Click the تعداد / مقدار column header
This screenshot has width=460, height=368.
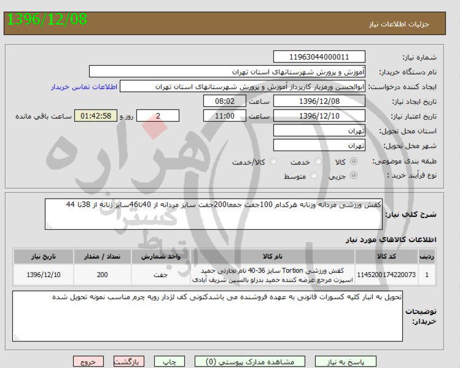[x=103, y=256]
